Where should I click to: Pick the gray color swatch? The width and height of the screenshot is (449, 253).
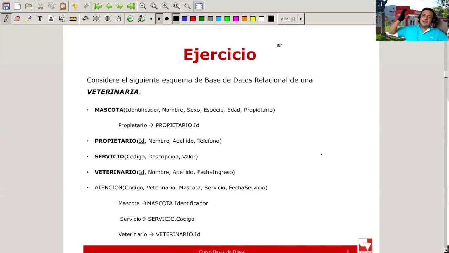[210, 19]
